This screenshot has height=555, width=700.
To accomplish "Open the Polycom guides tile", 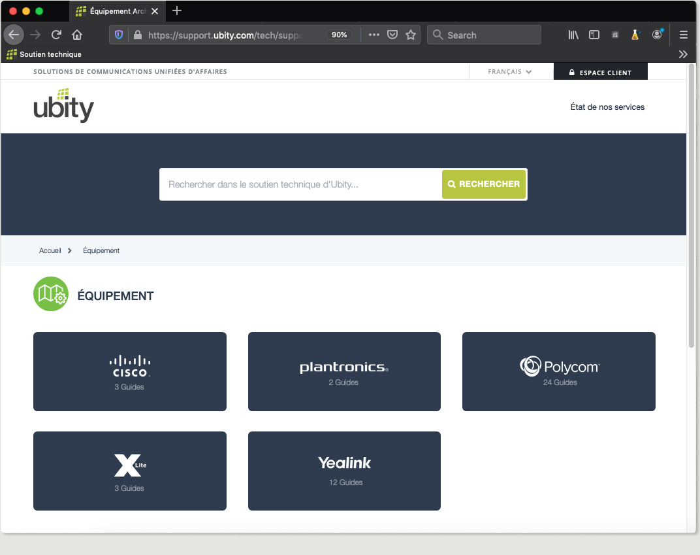I will [558, 371].
